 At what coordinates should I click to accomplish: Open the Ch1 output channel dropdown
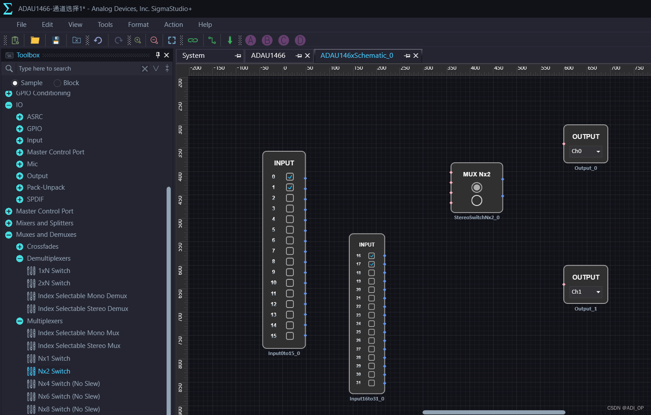point(585,292)
